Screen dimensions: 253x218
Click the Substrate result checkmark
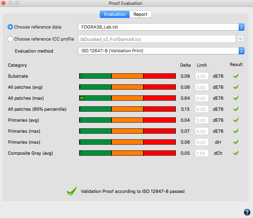click(x=236, y=76)
